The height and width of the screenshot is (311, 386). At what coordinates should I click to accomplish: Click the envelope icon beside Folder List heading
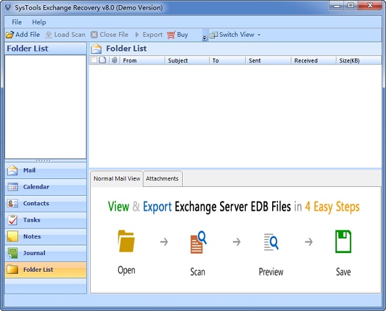(96, 48)
